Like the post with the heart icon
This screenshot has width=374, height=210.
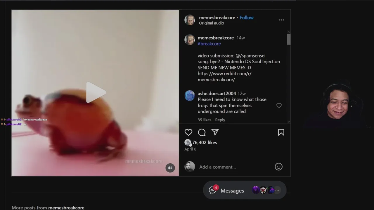click(188, 132)
